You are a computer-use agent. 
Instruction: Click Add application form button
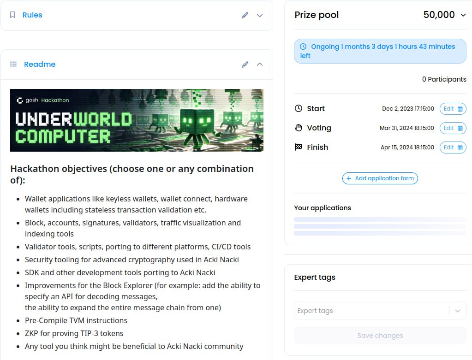(x=380, y=178)
